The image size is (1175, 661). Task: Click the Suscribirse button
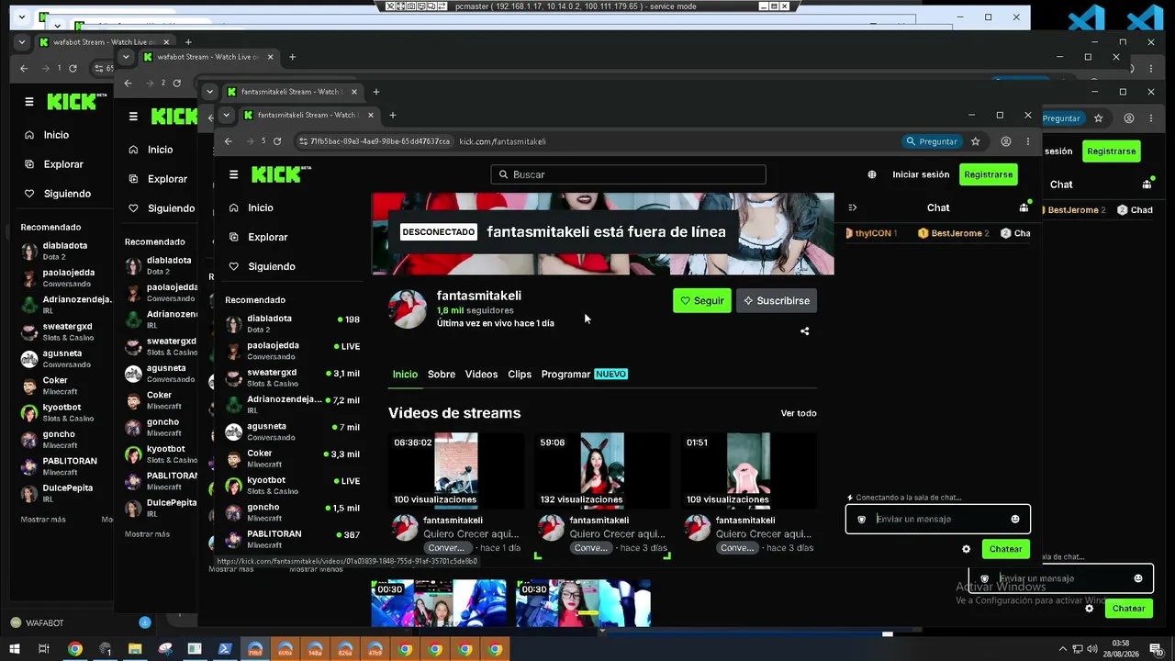point(777,301)
